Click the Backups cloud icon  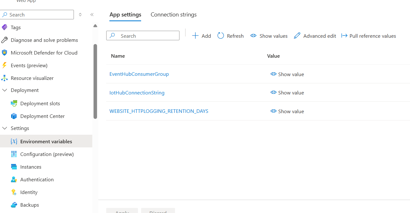pos(14,205)
